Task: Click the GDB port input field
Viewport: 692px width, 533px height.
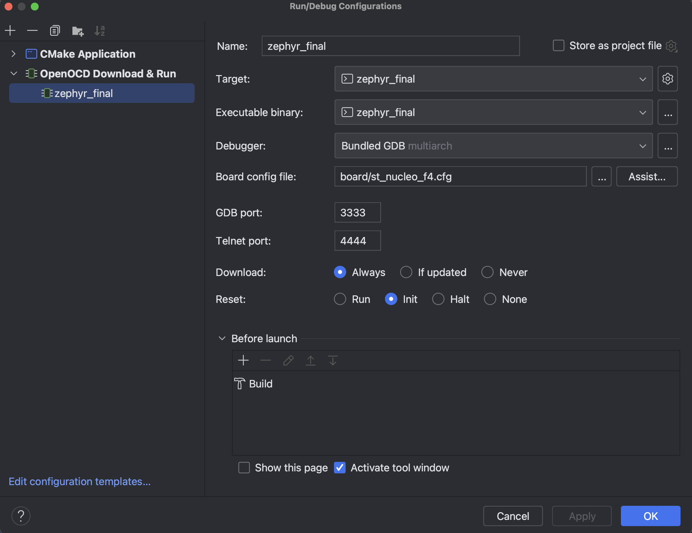Action: click(357, 212)
